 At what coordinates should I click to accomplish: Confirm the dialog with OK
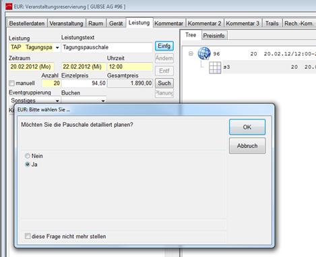tap(247, 127)
